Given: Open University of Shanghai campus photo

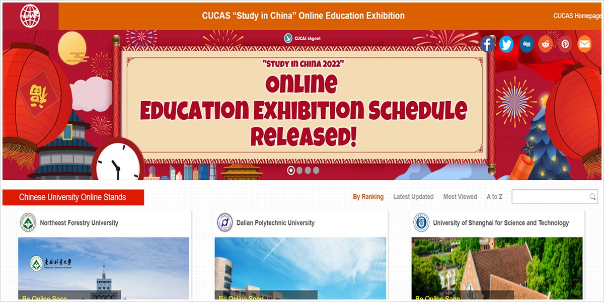Looking at the screenshot, I should tap(497, 268).
